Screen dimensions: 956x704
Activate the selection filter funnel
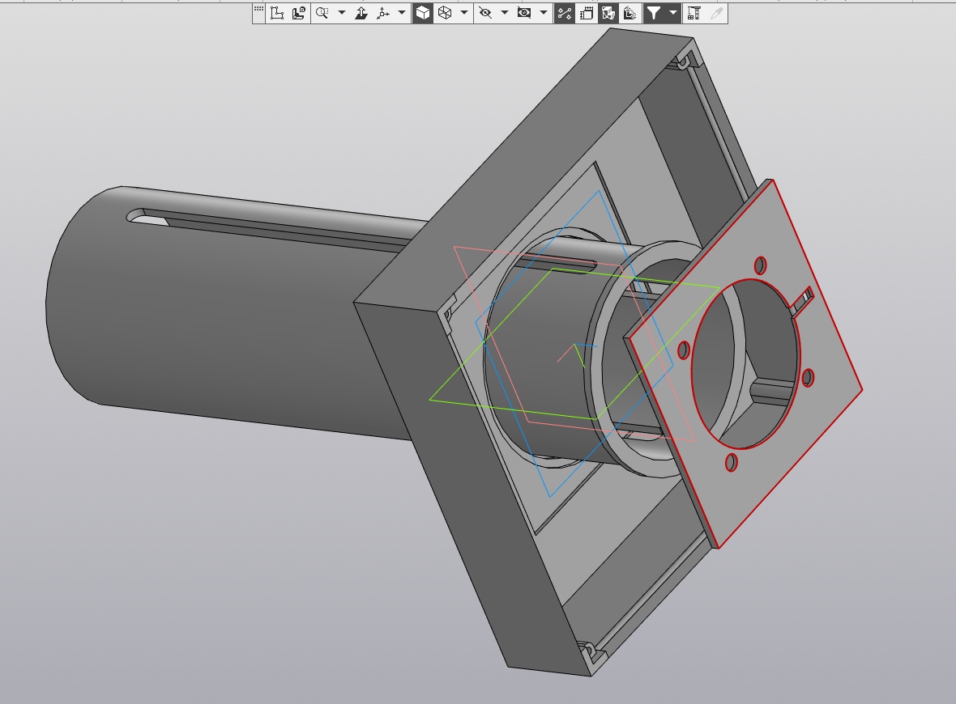coord(654,13)
